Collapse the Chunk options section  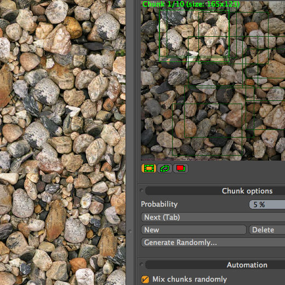tap(141, 191)
